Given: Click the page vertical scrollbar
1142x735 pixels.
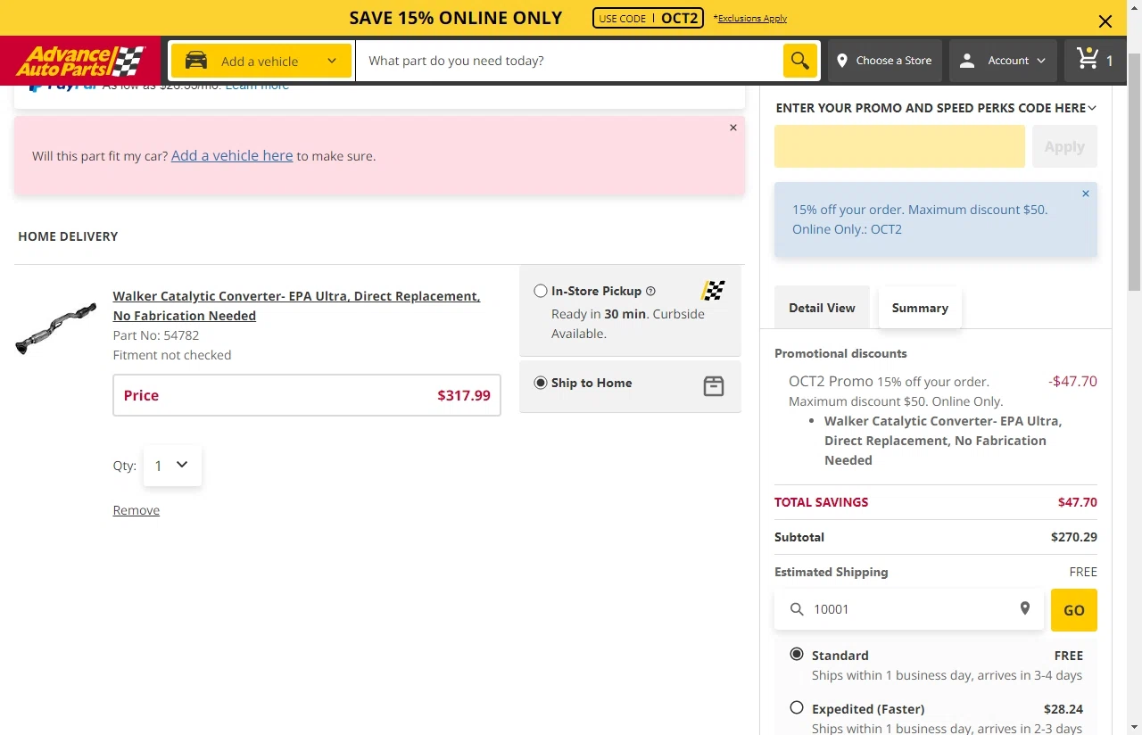Looking at the screenshot, I should (x=1134, y=171).
